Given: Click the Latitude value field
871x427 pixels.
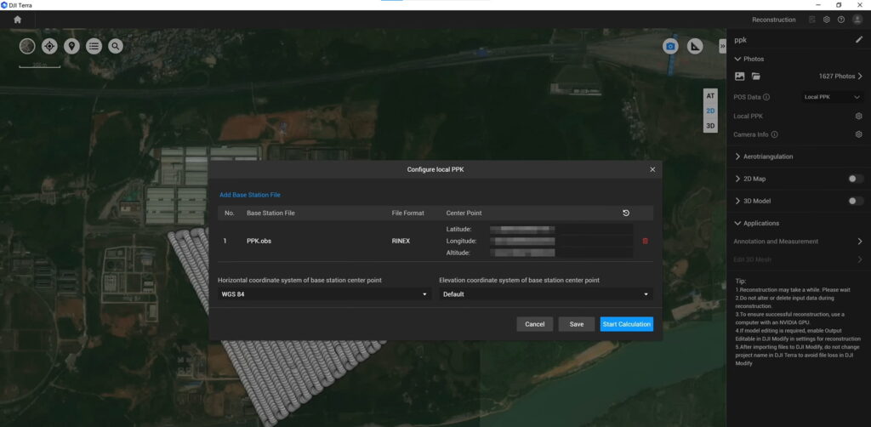Looking at the screenshot, I should click(561, 230).
